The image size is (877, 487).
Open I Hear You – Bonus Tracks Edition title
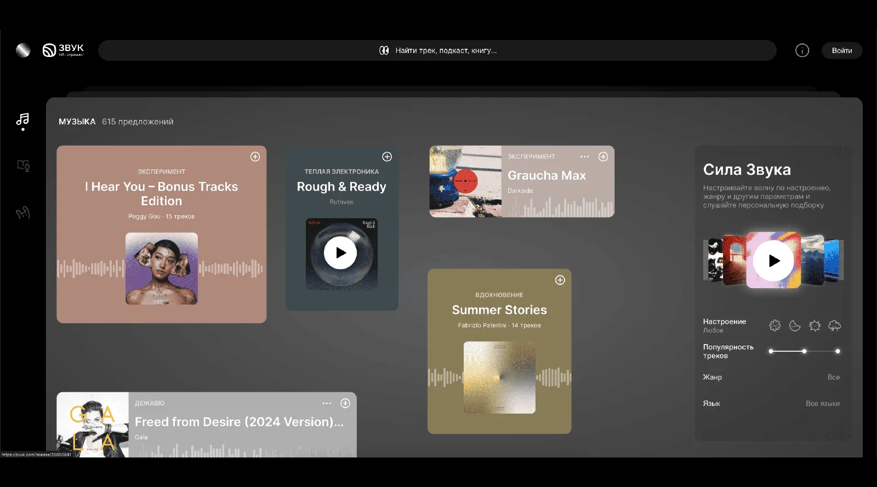[x=162, y=194]
